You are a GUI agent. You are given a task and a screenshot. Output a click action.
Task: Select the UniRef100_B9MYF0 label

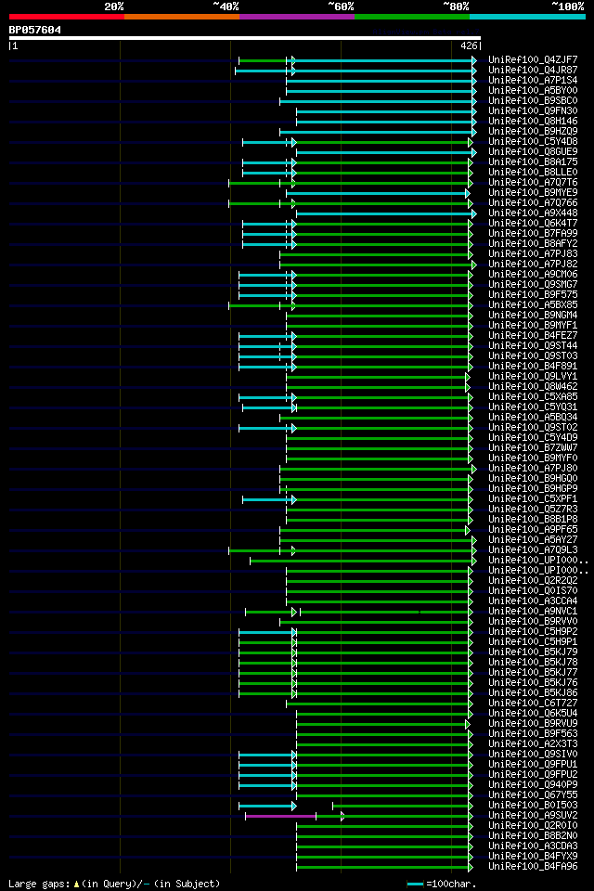tap(533, 458)
